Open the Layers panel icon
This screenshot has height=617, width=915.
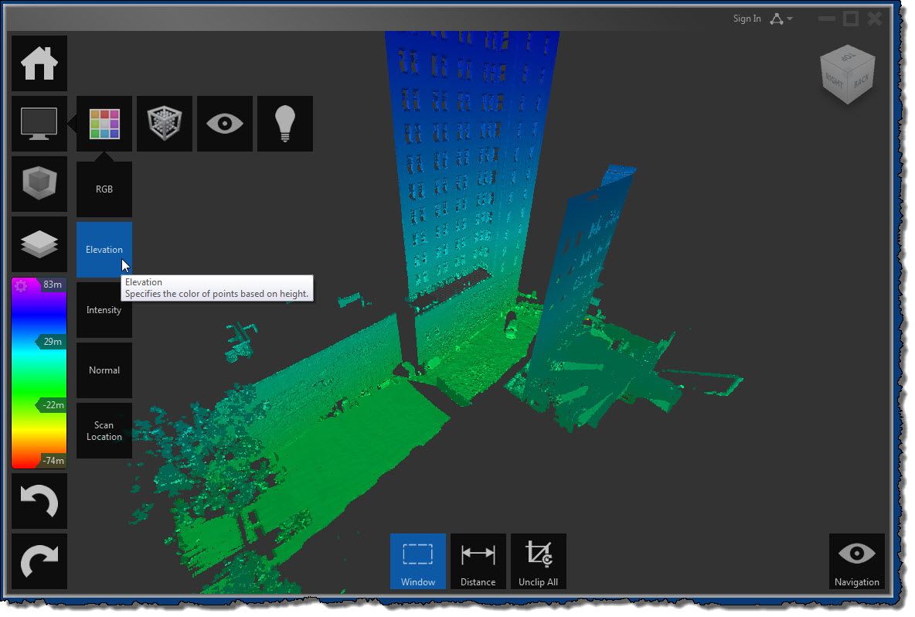tap(39, 245)
